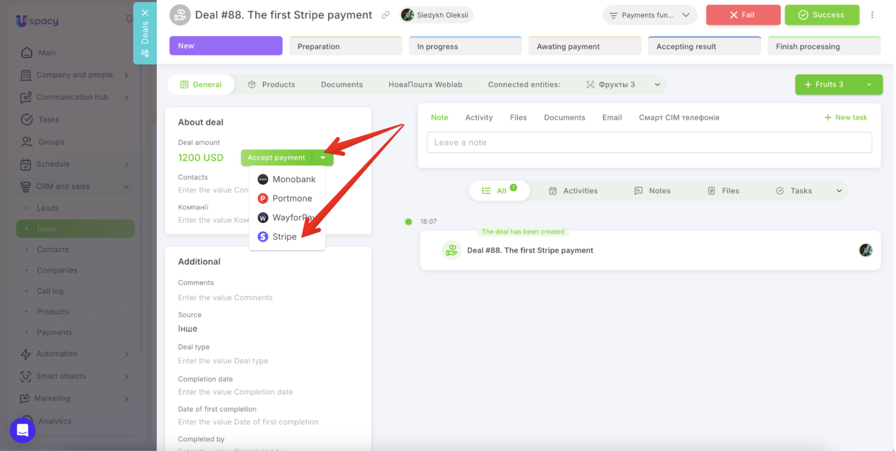Switch to the Products tab
The height and width of the screenshot is (451, 896).
point(272,85)
